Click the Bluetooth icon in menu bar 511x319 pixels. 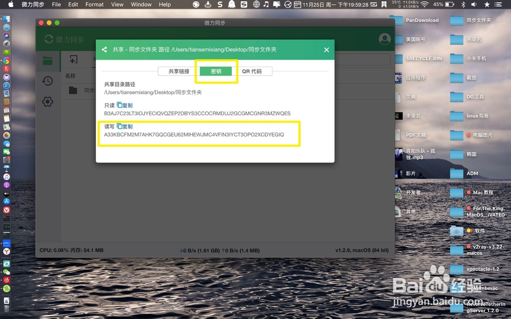click(463, 4)
